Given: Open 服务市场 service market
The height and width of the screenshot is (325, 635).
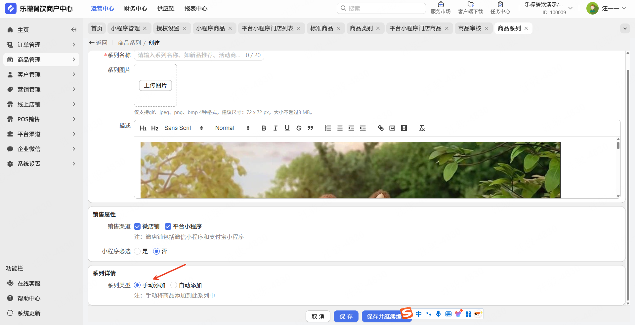Looking at the screenshot, I should point(441,8).
